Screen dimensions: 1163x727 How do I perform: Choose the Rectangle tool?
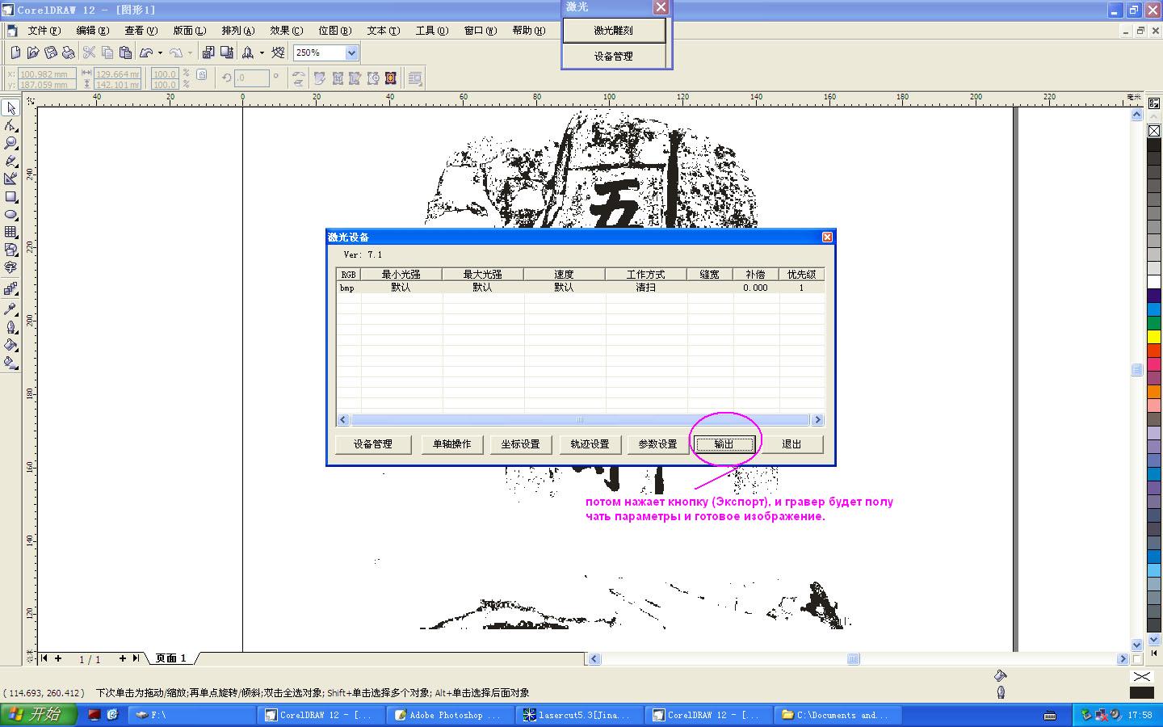(x=10, y=197)
